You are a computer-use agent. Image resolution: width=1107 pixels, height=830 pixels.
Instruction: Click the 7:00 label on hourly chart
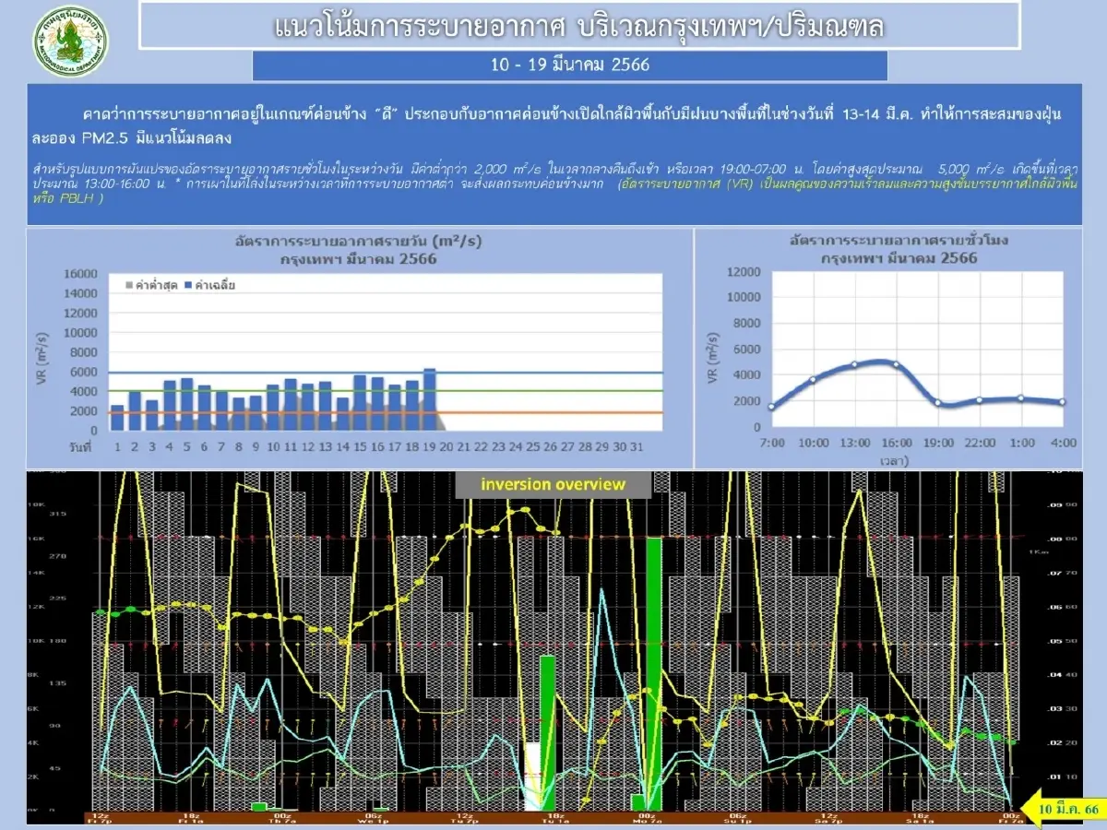772,443
